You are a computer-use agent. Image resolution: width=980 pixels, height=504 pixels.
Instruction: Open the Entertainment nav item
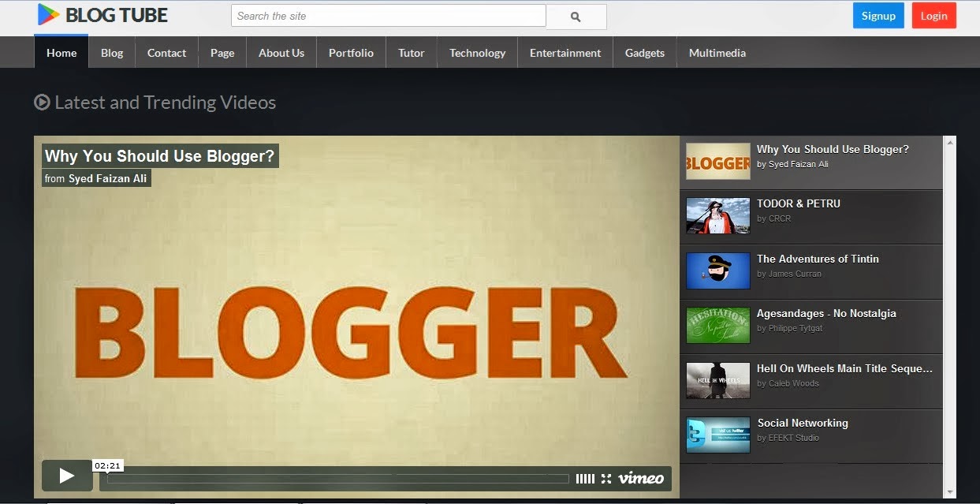point(565,53)
